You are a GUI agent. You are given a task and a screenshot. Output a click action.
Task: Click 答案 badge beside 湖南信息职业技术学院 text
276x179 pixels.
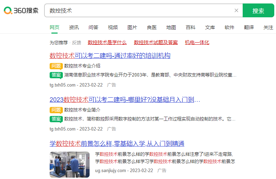(56, 75)
